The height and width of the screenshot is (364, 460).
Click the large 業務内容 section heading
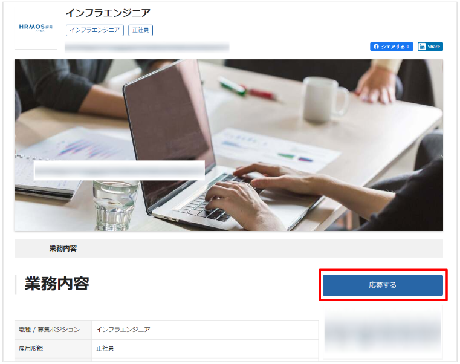click(x=57, y=284)
